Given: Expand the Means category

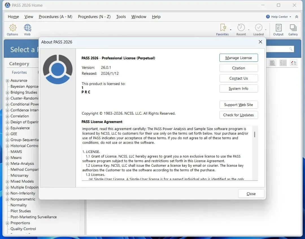Looking at the screenshot, I should [x=7, y=158].
